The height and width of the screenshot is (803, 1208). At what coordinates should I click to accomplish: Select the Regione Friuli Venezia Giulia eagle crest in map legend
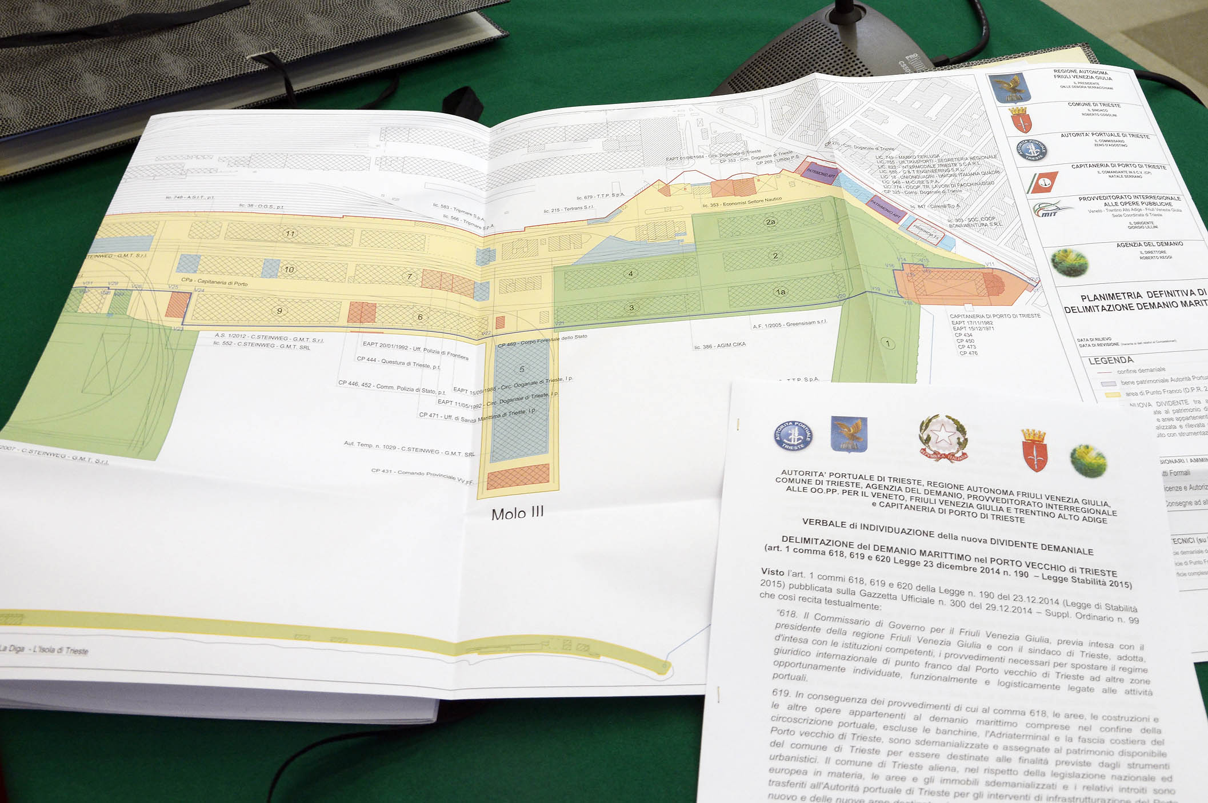[1009, 87]
